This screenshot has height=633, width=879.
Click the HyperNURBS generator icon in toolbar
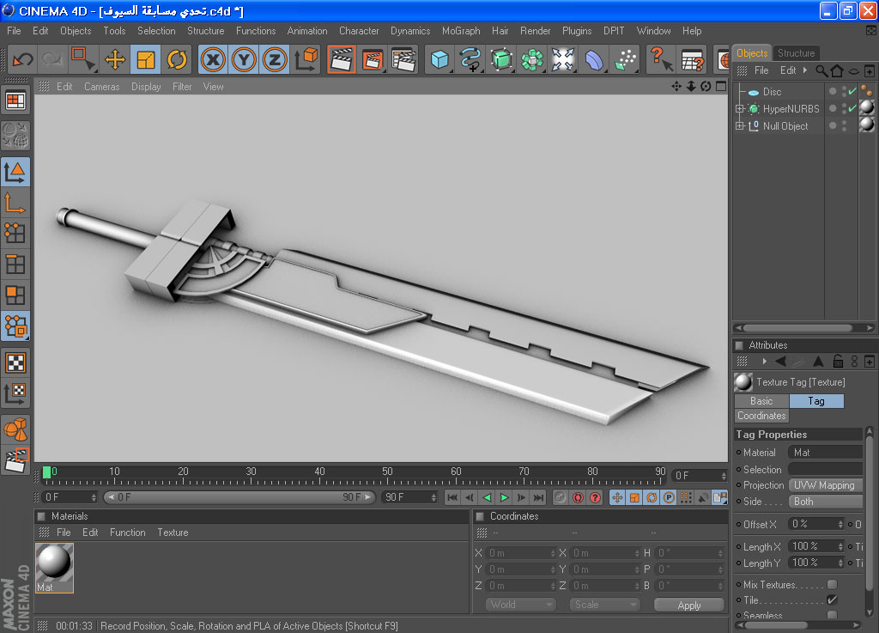501,59
